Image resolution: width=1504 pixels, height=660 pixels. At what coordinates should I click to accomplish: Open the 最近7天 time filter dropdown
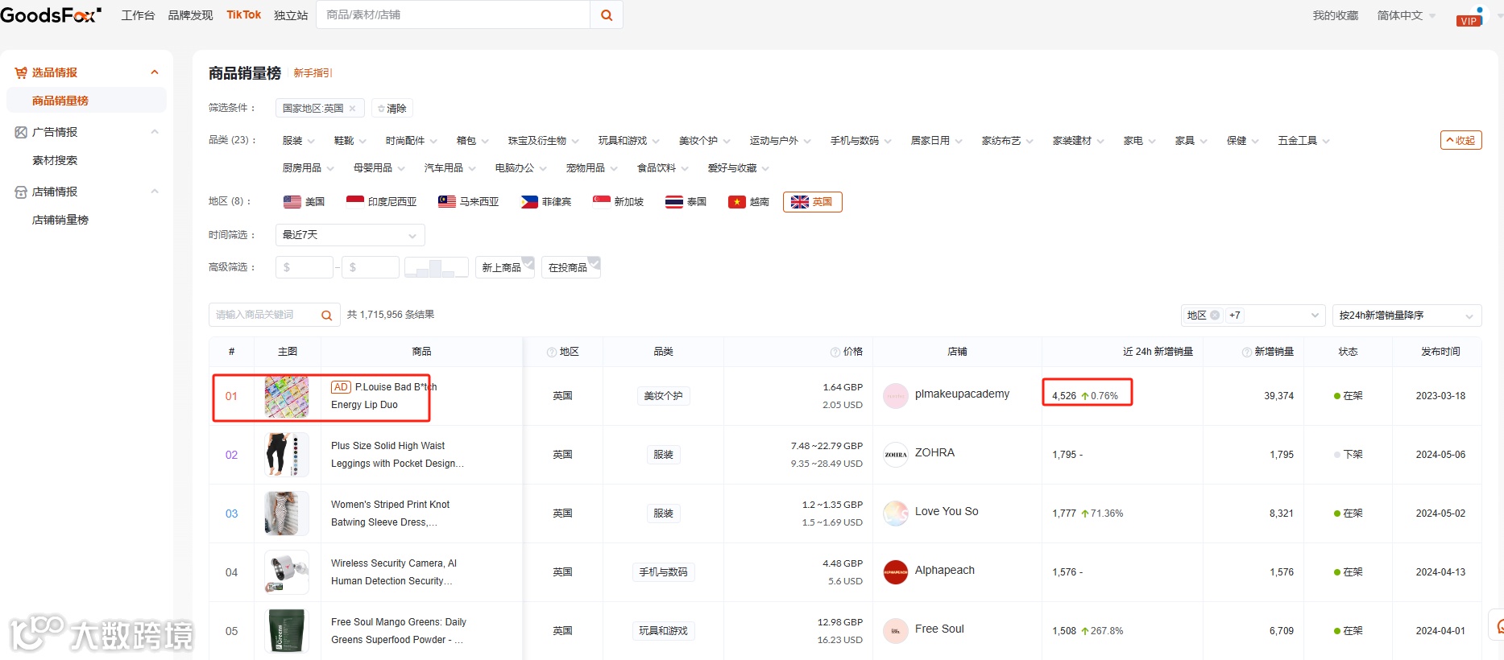[350, 235]
